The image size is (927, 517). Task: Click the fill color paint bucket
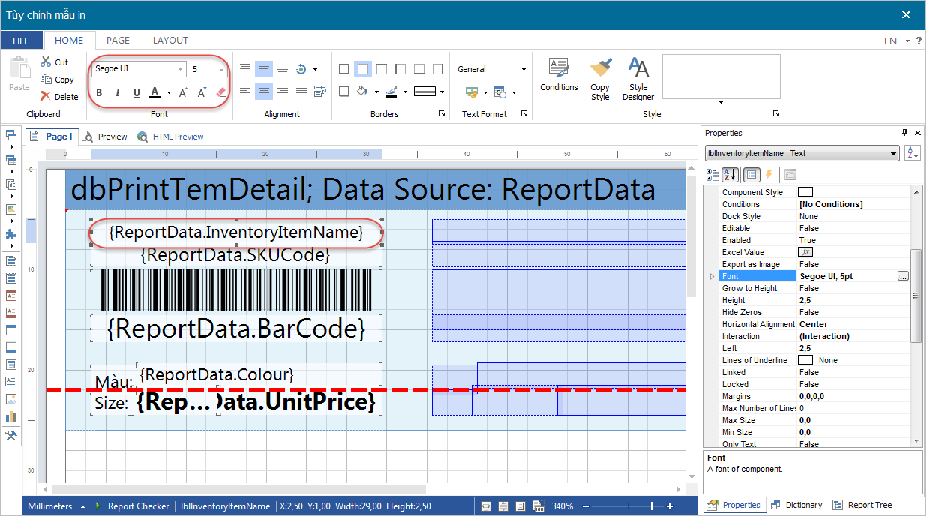362,92
